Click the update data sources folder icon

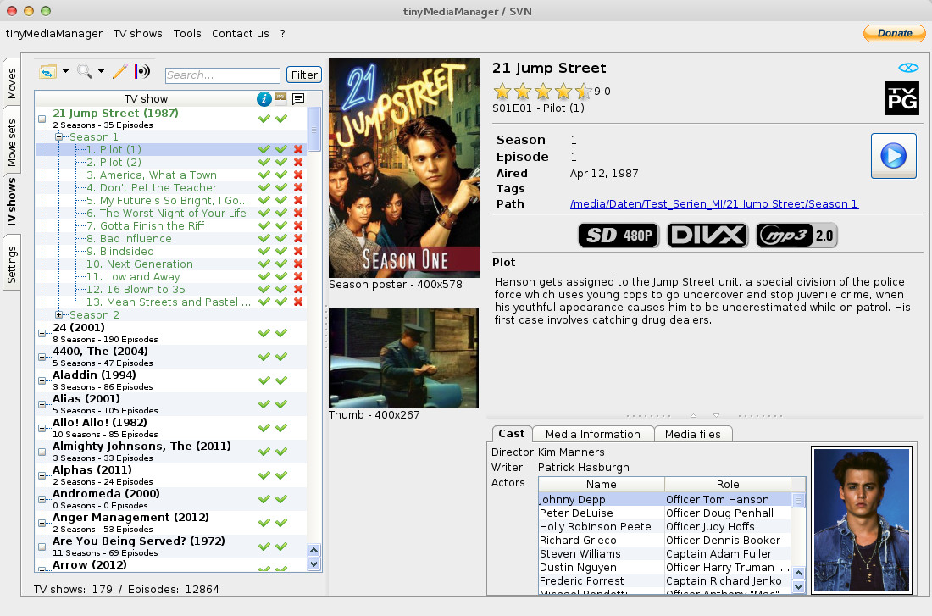click(47, 72)
